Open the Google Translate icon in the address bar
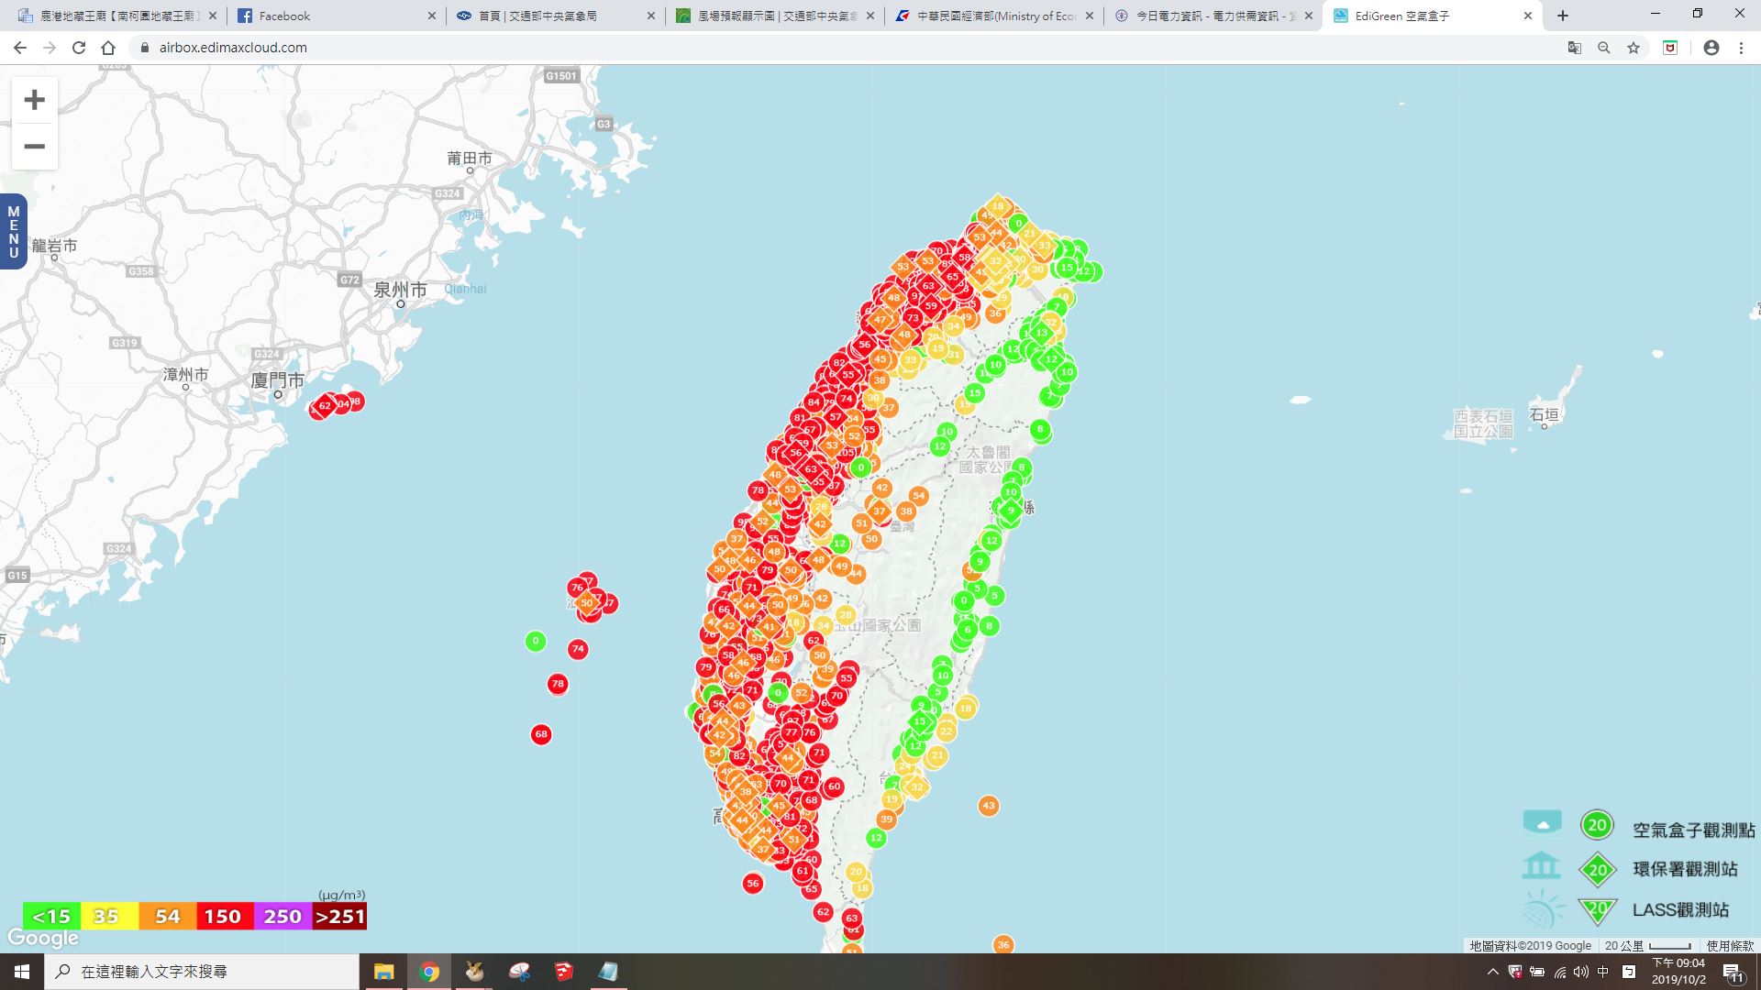 1575,48
